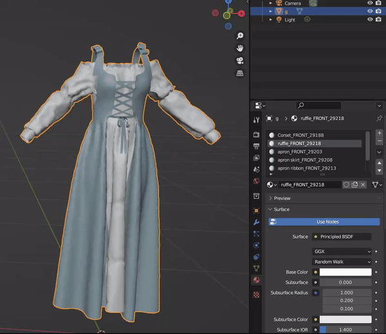Viewport: 386px width, 334px height.
Task: Click the zoom magnifier icon in viewport
Action: (x=240, y=36)
